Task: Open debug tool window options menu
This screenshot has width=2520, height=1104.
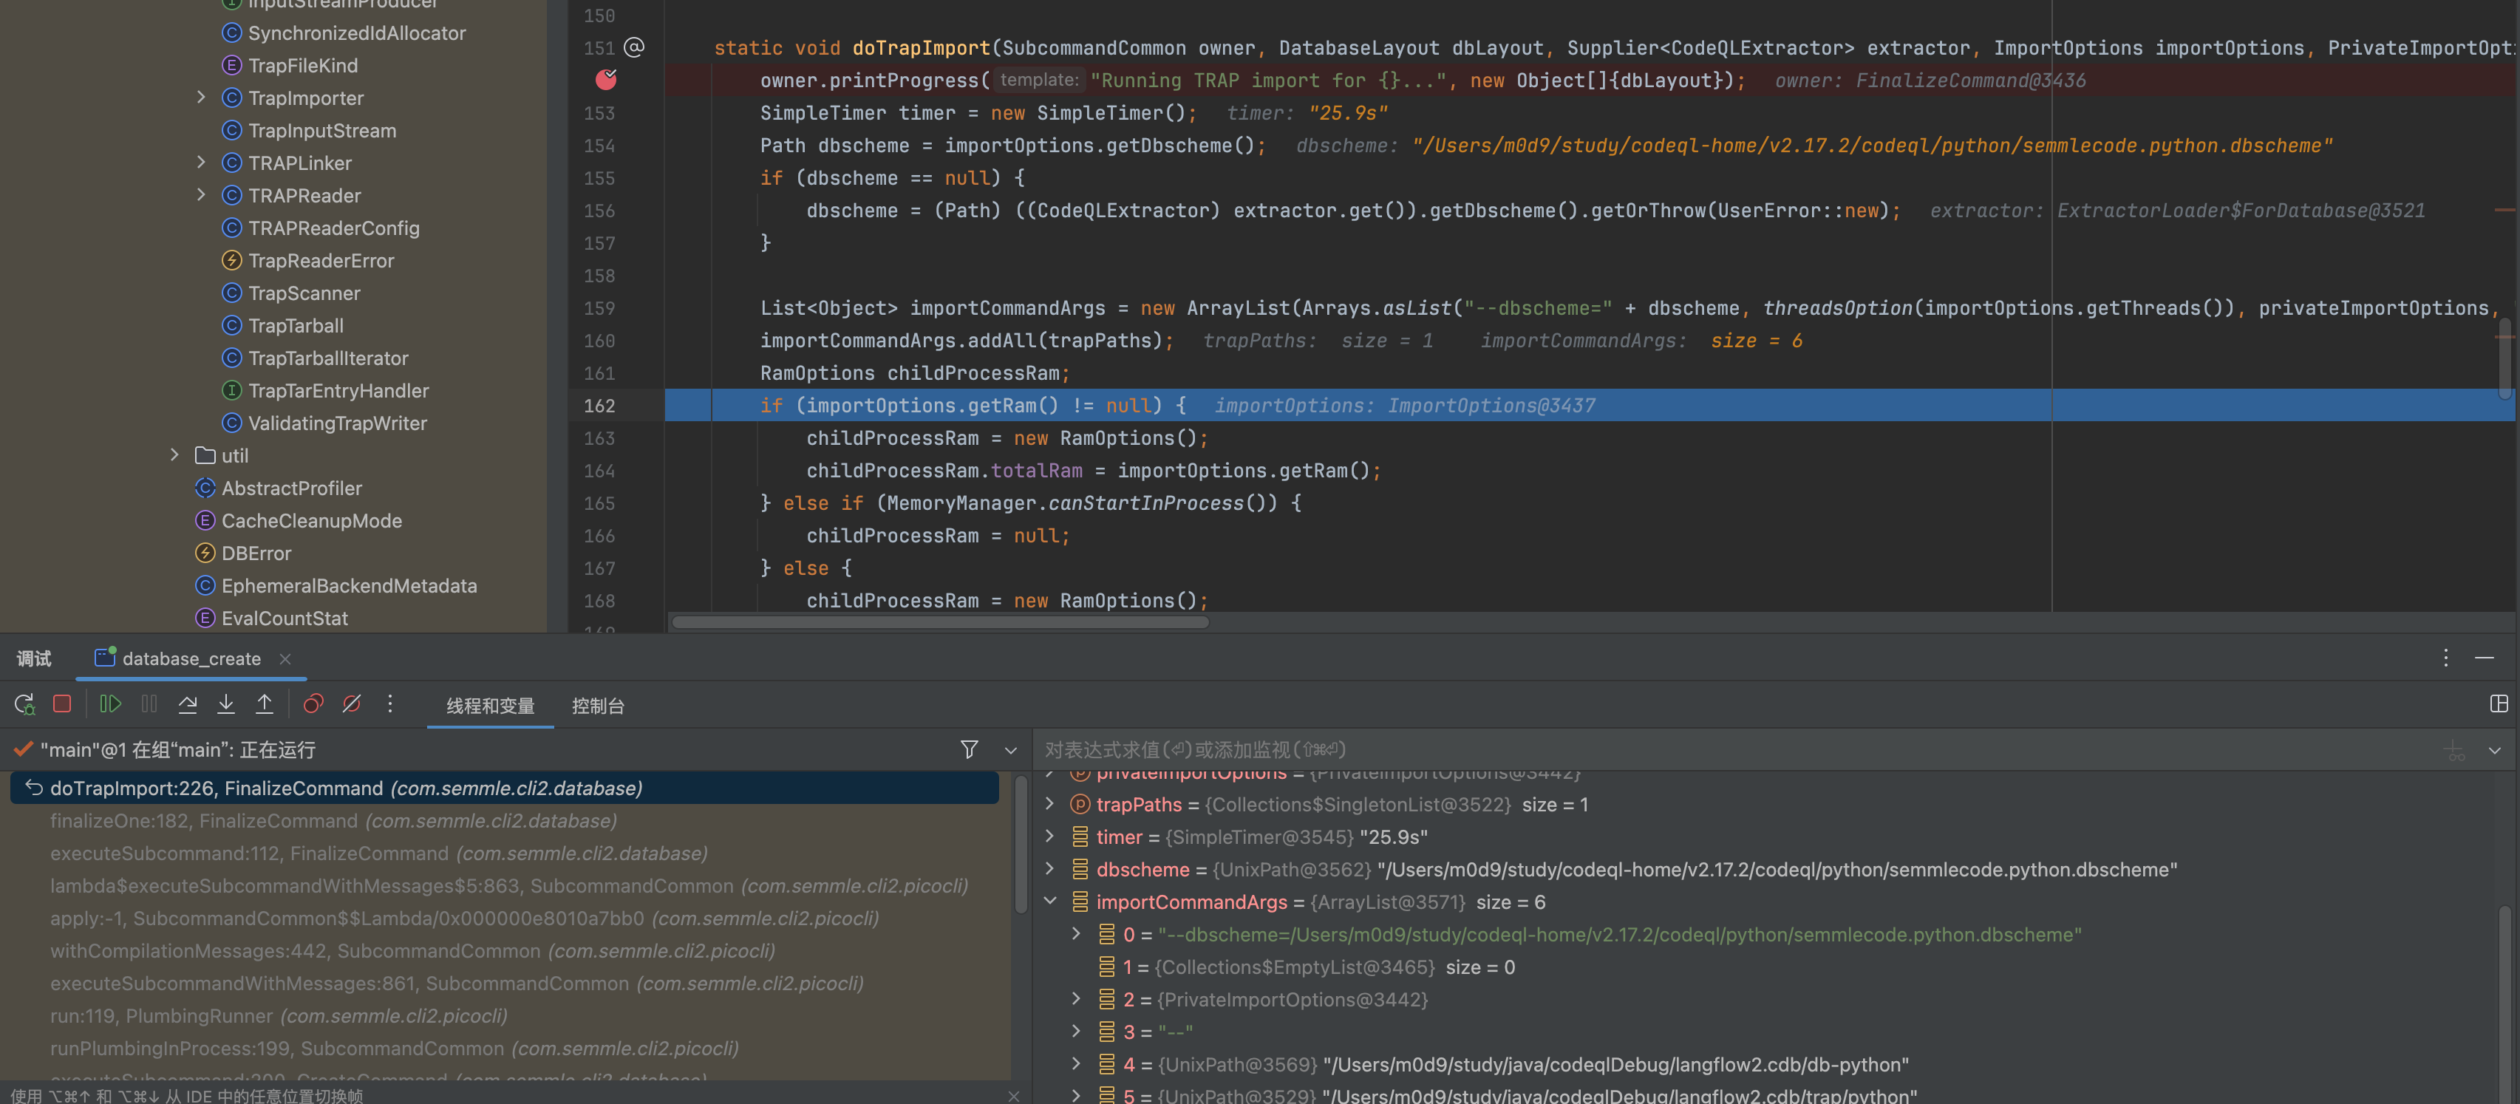Action: pos(2445,658)
